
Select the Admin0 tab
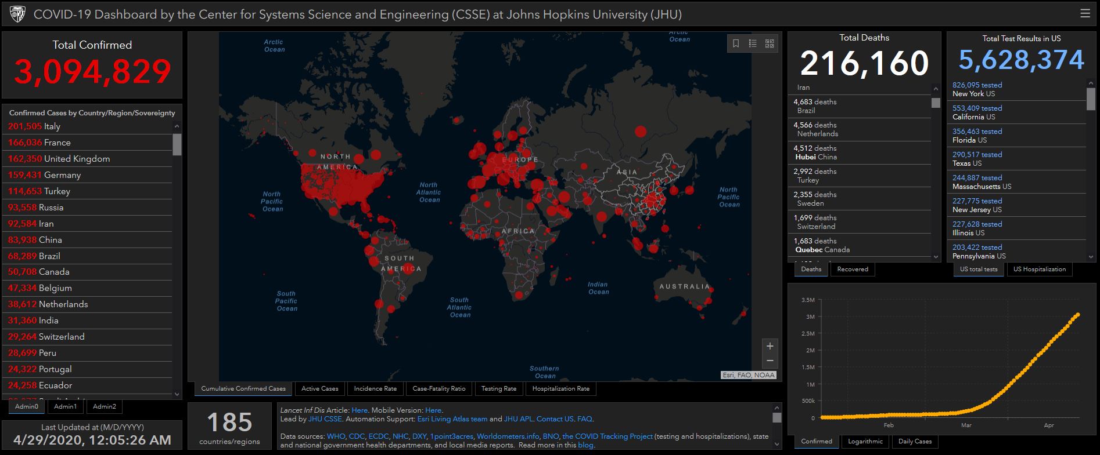pos(27,406)
